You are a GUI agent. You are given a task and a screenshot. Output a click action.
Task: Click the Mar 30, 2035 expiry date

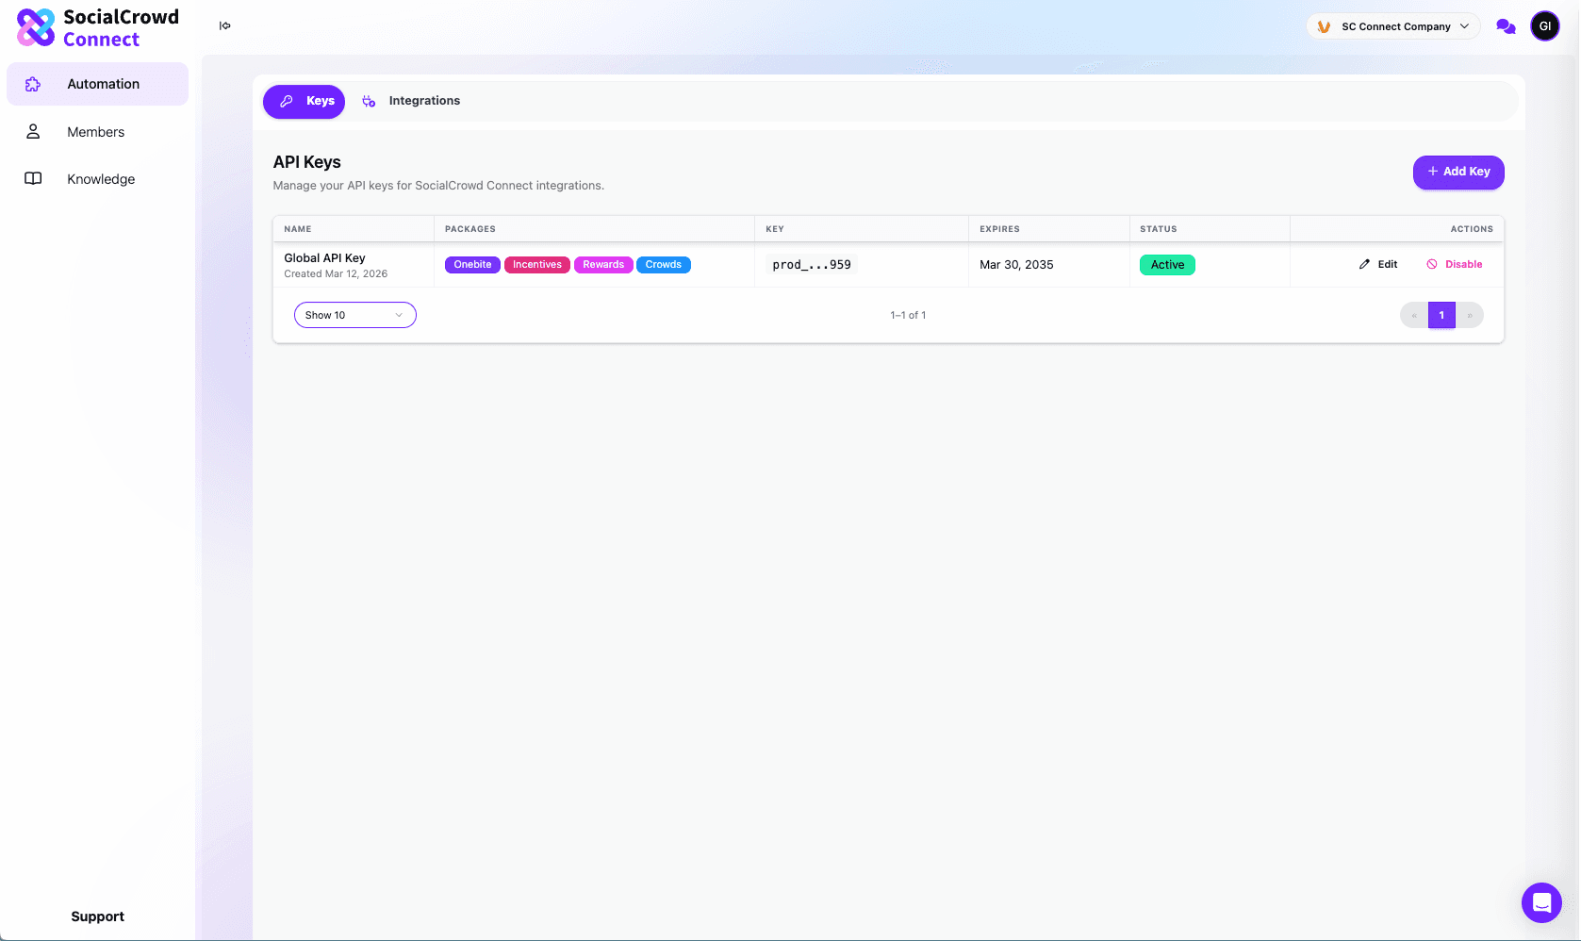coord(1016,265)
